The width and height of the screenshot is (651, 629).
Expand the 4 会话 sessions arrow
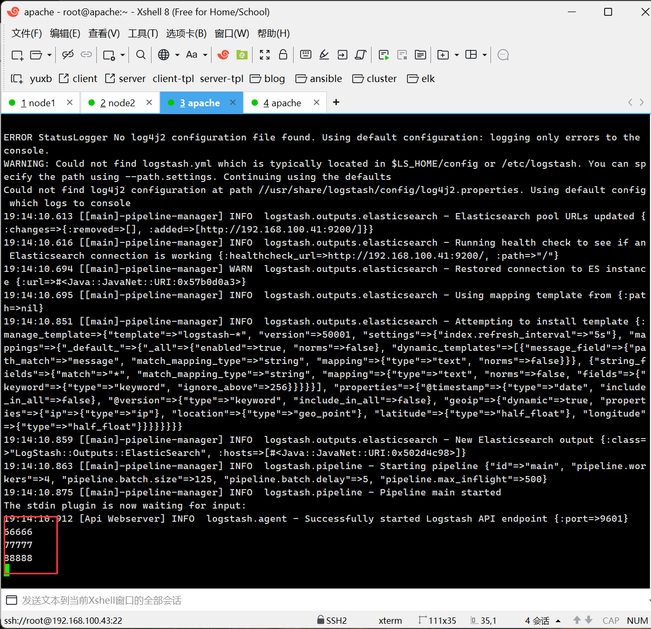coord(558,621)
